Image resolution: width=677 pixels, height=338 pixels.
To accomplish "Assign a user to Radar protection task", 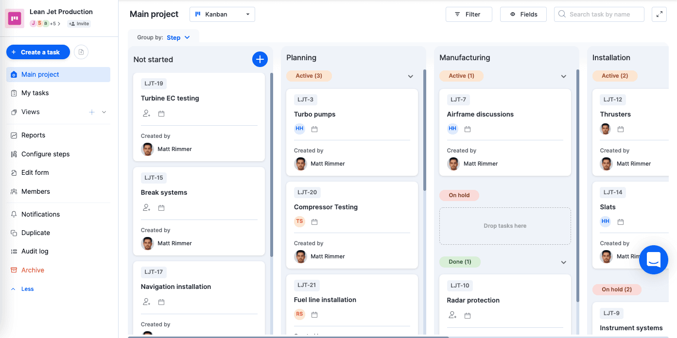I will (x=452, y=315).
